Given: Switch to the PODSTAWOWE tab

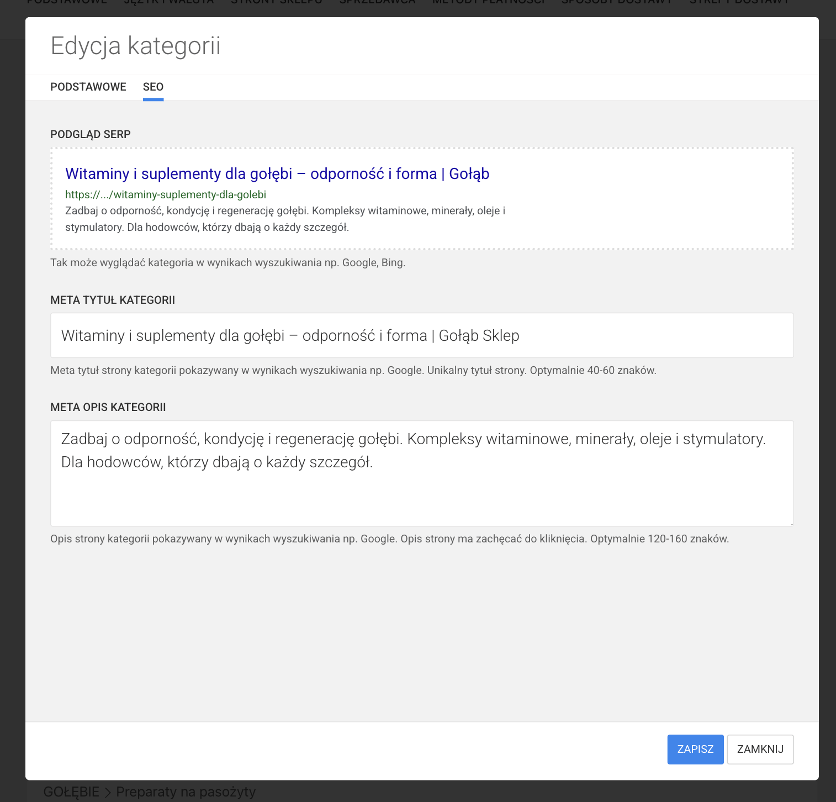Looking at the screenshot, I should pos(88,87).
